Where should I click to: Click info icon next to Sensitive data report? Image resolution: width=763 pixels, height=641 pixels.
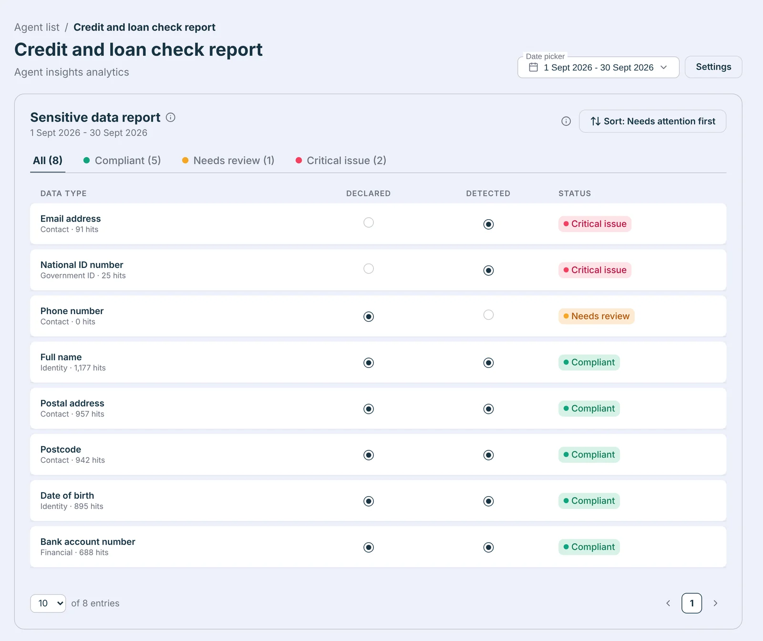click(x=170, y=117)
